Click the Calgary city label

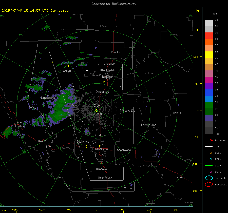click(x=99, y=149)
